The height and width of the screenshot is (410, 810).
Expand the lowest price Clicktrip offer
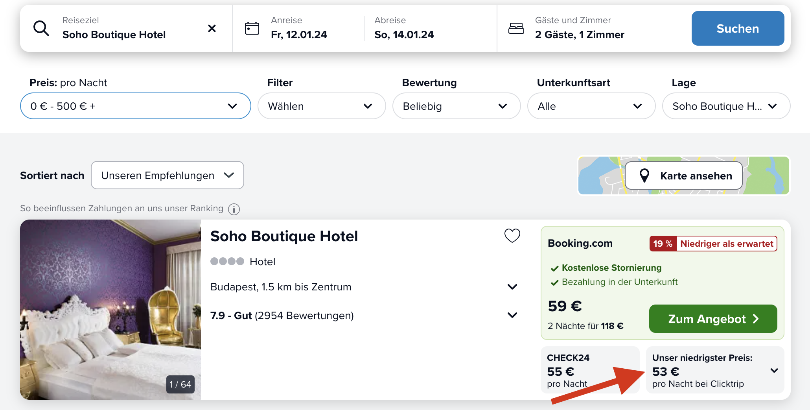(x=774, y=370)
